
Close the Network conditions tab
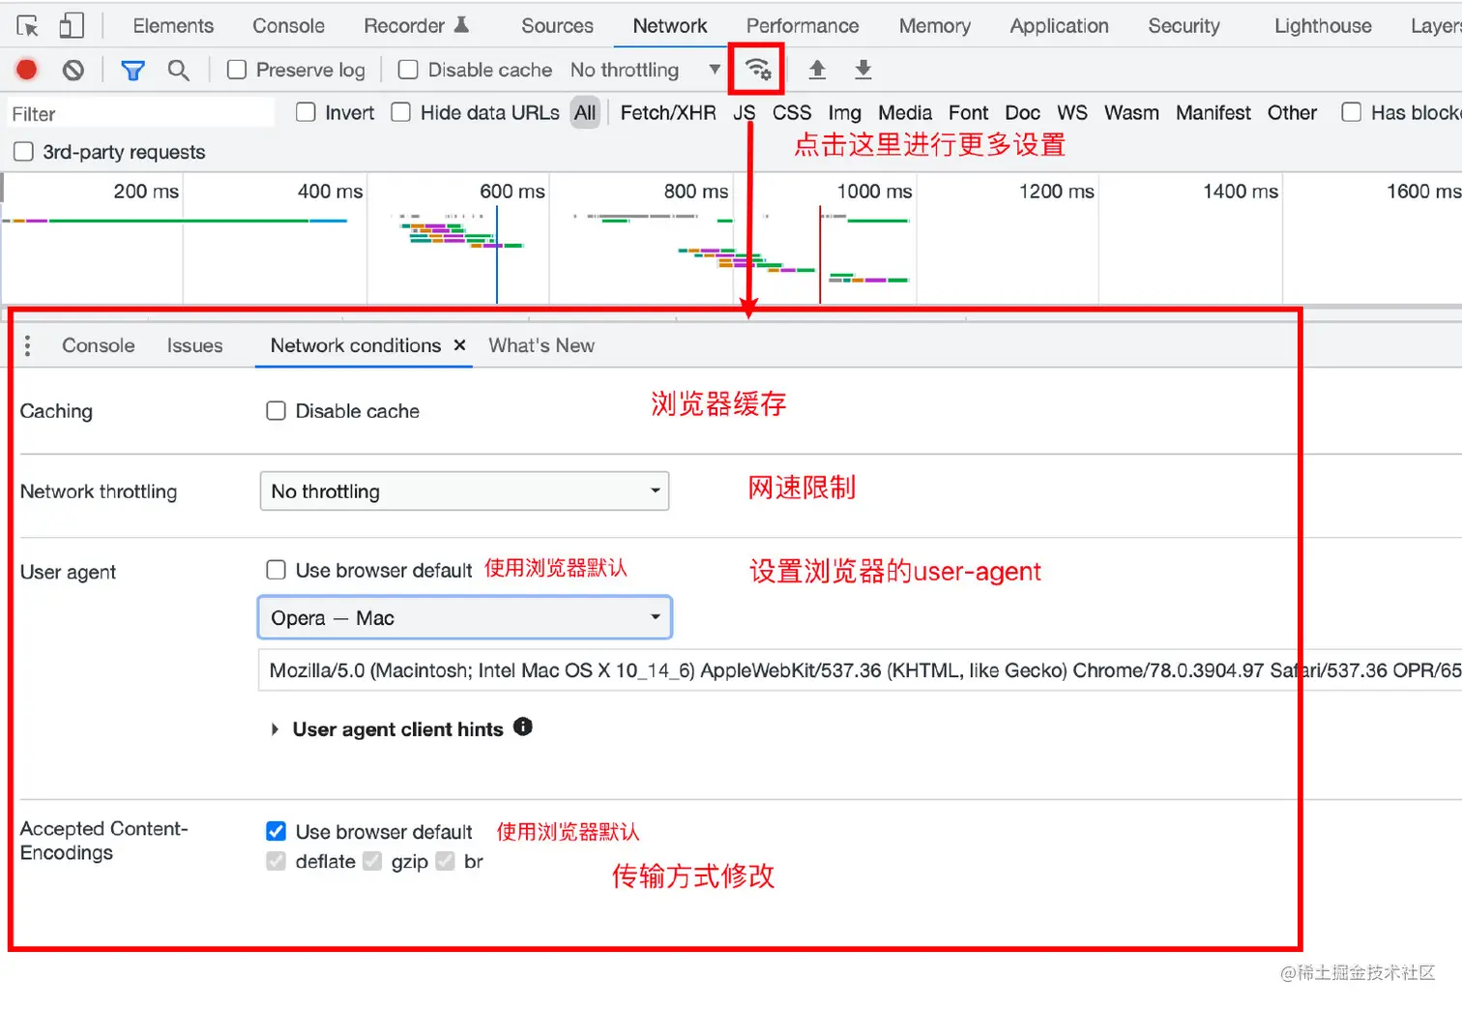(x=460, y=345)
